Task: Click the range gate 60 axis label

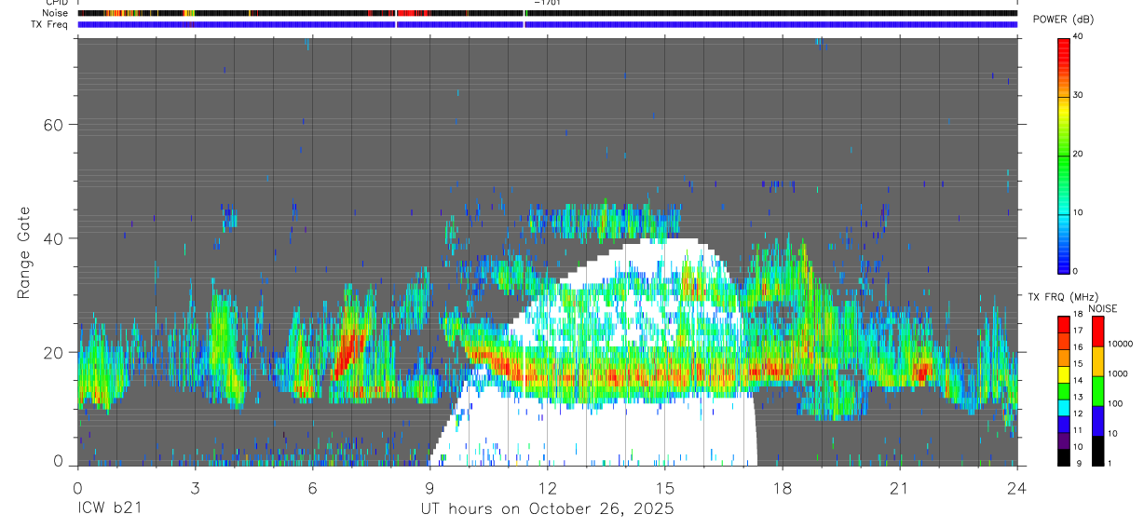Action: point(51,125)
